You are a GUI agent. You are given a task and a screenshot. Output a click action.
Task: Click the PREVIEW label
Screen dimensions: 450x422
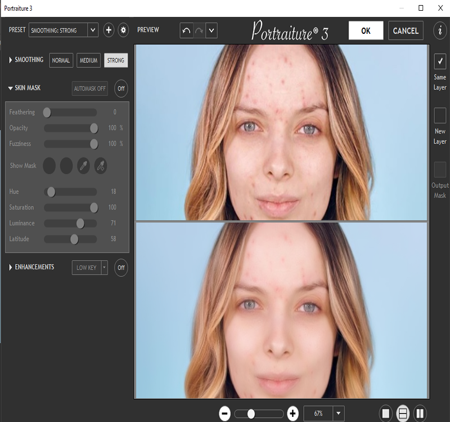(x=148, y=30)
